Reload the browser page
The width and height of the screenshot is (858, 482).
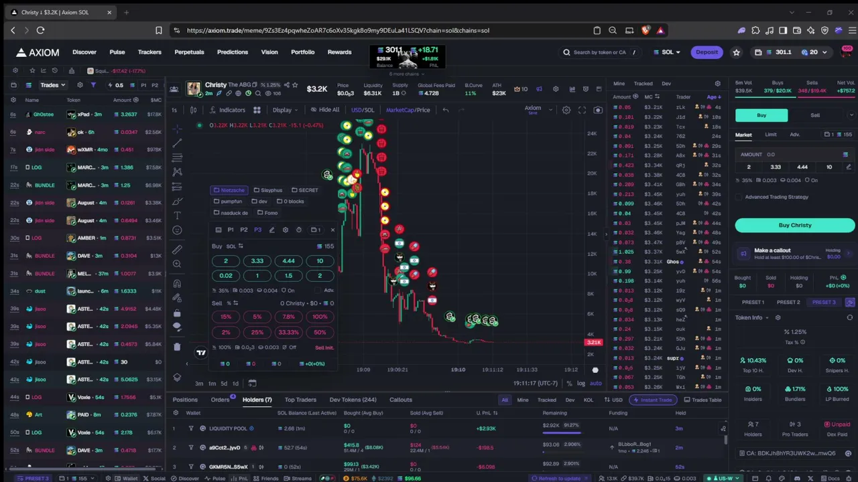click(40, 30)
